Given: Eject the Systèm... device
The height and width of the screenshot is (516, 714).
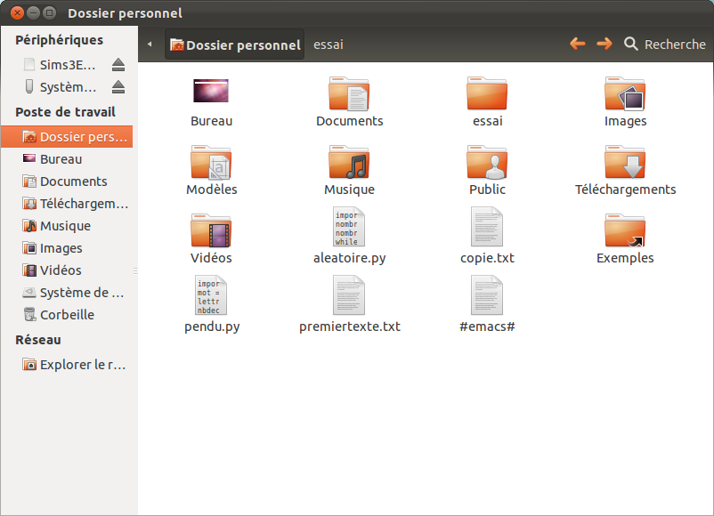Looking at the screenshot, I should tap(118, 87).
